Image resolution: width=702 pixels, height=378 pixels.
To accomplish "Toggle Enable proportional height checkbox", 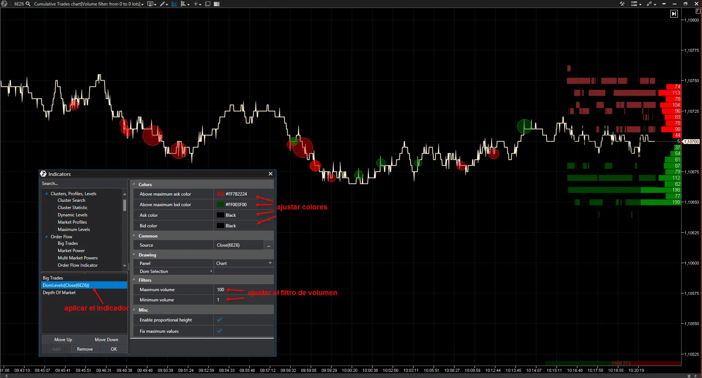I will [x=219, y=320].
